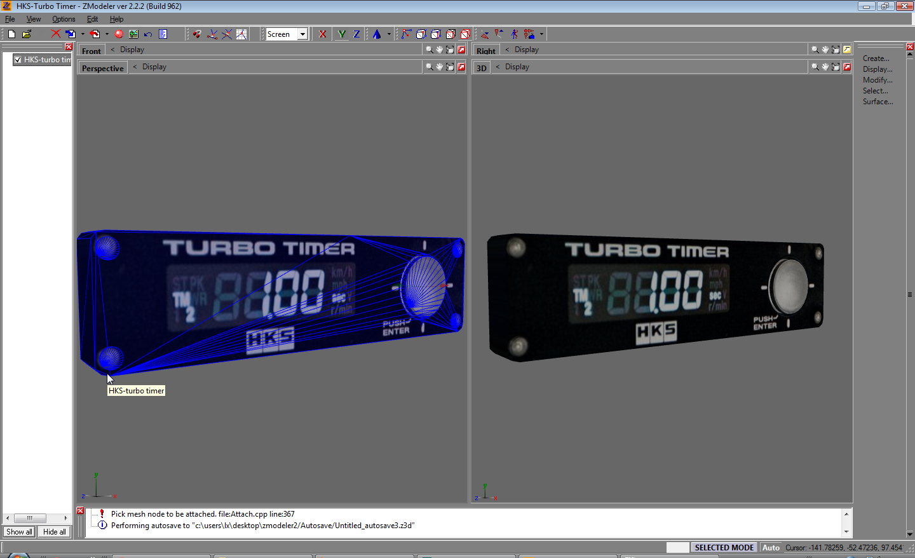Open dropdown arrow beside blue import icon
The image size is (915, 558).
(83, 34)
